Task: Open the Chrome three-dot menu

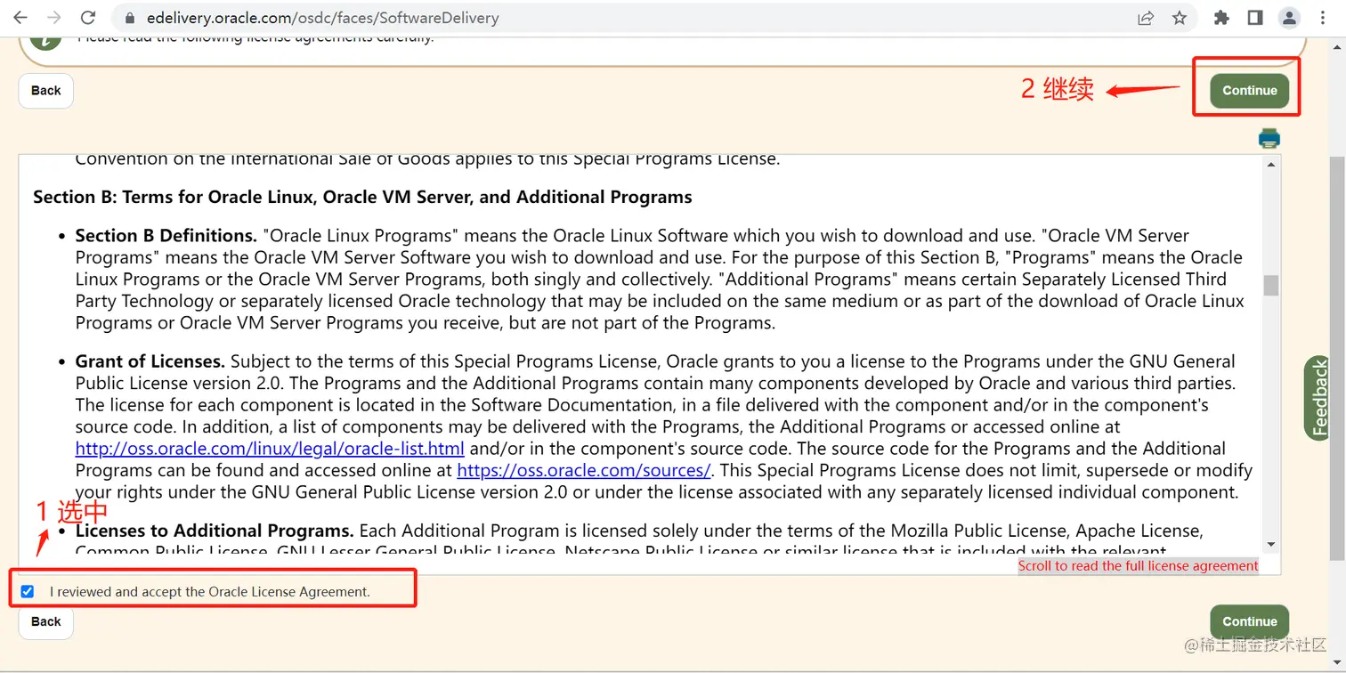Action: click(1322, 18)
